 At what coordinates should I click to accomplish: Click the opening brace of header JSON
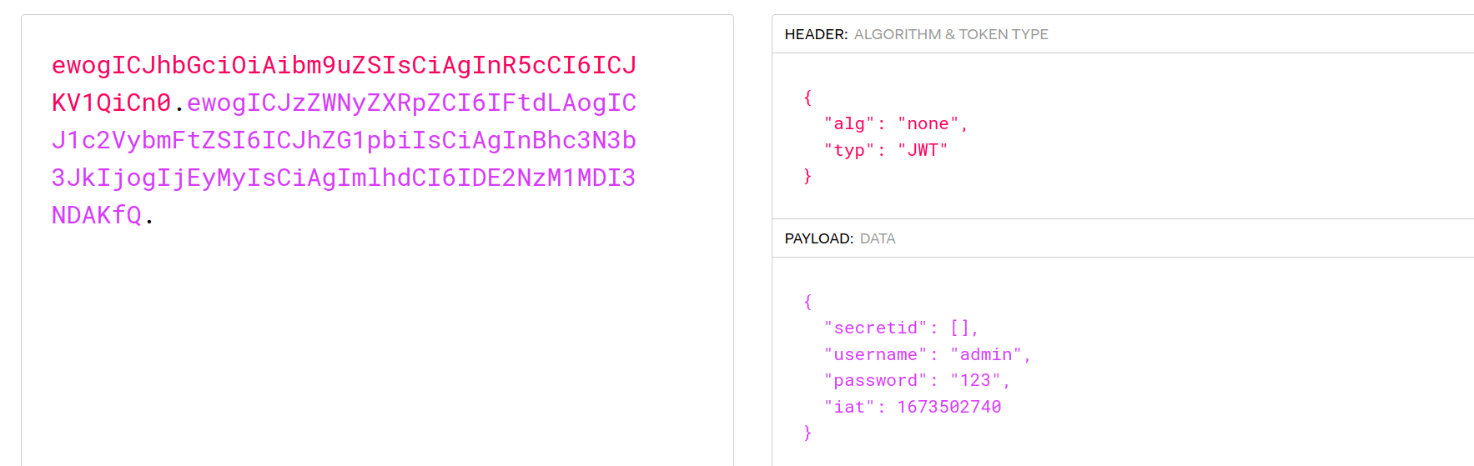pyautogui.click(x=807, y=98)
